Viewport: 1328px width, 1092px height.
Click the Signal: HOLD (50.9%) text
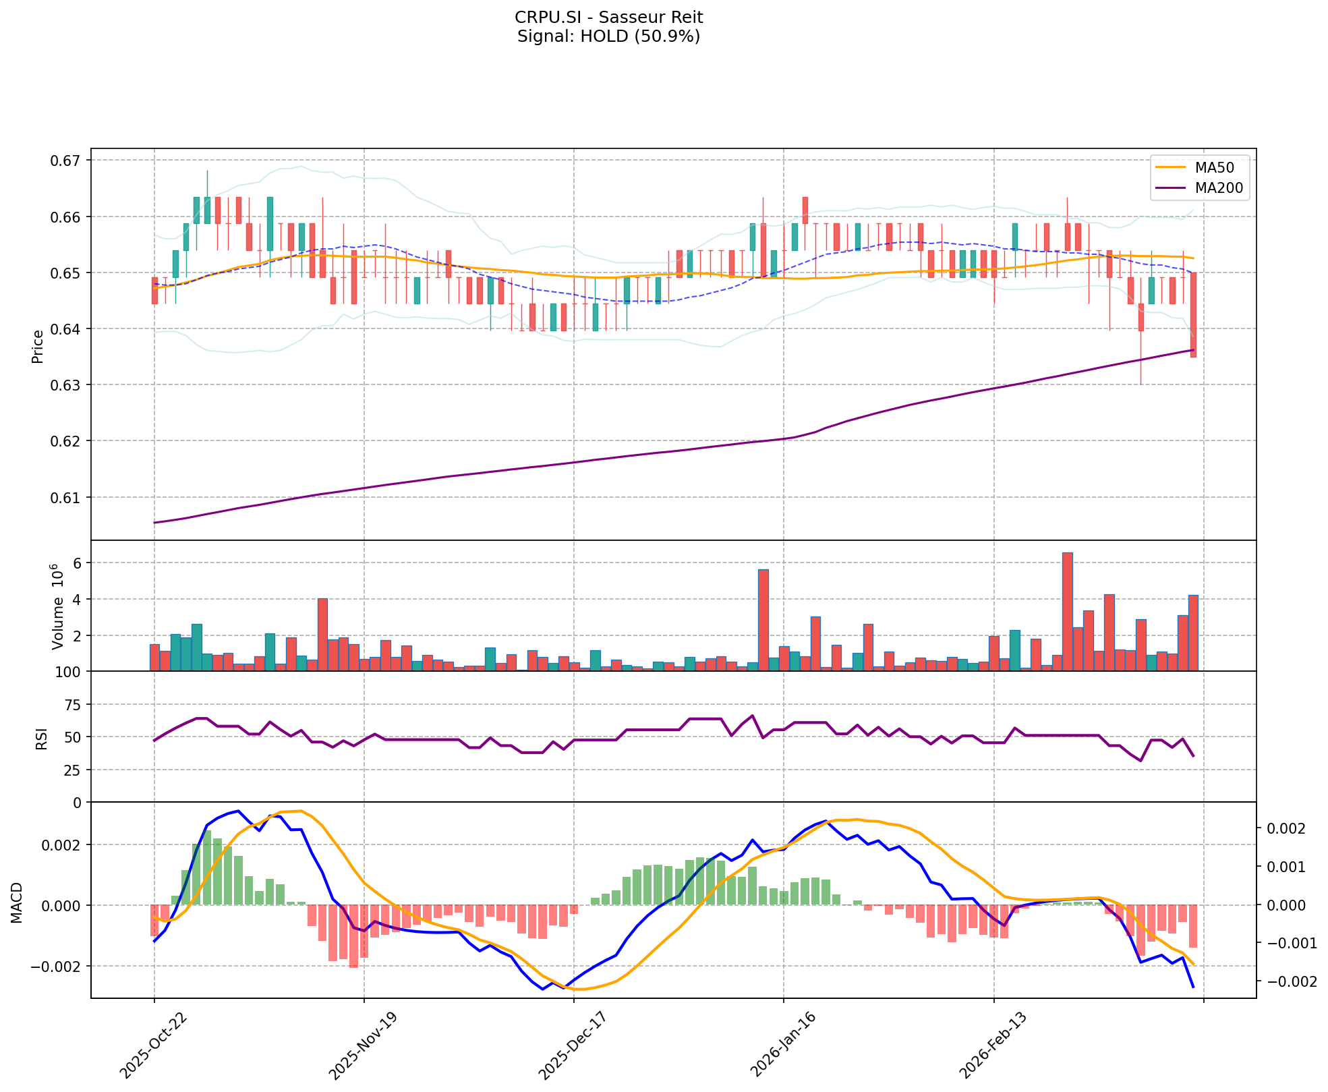coord(608,36)
